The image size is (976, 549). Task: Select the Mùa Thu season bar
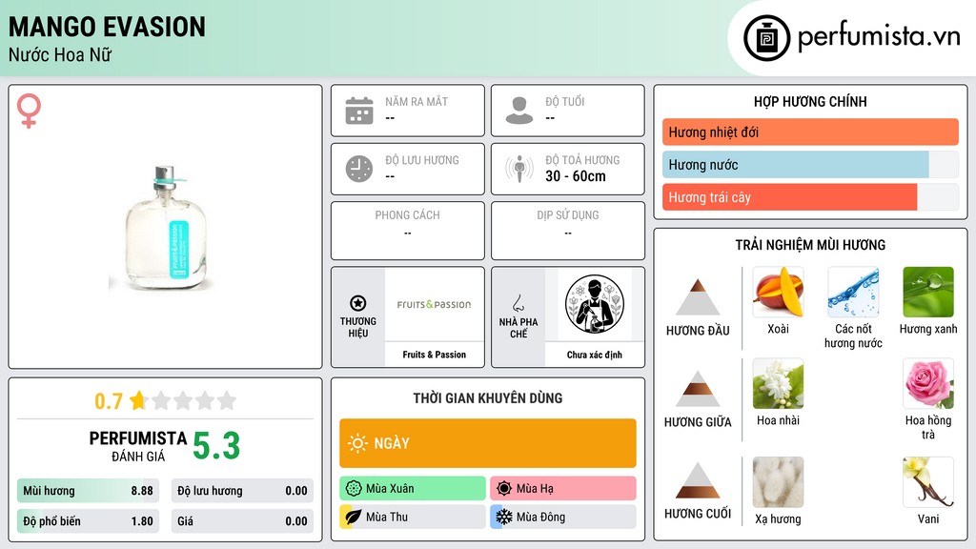413,517
